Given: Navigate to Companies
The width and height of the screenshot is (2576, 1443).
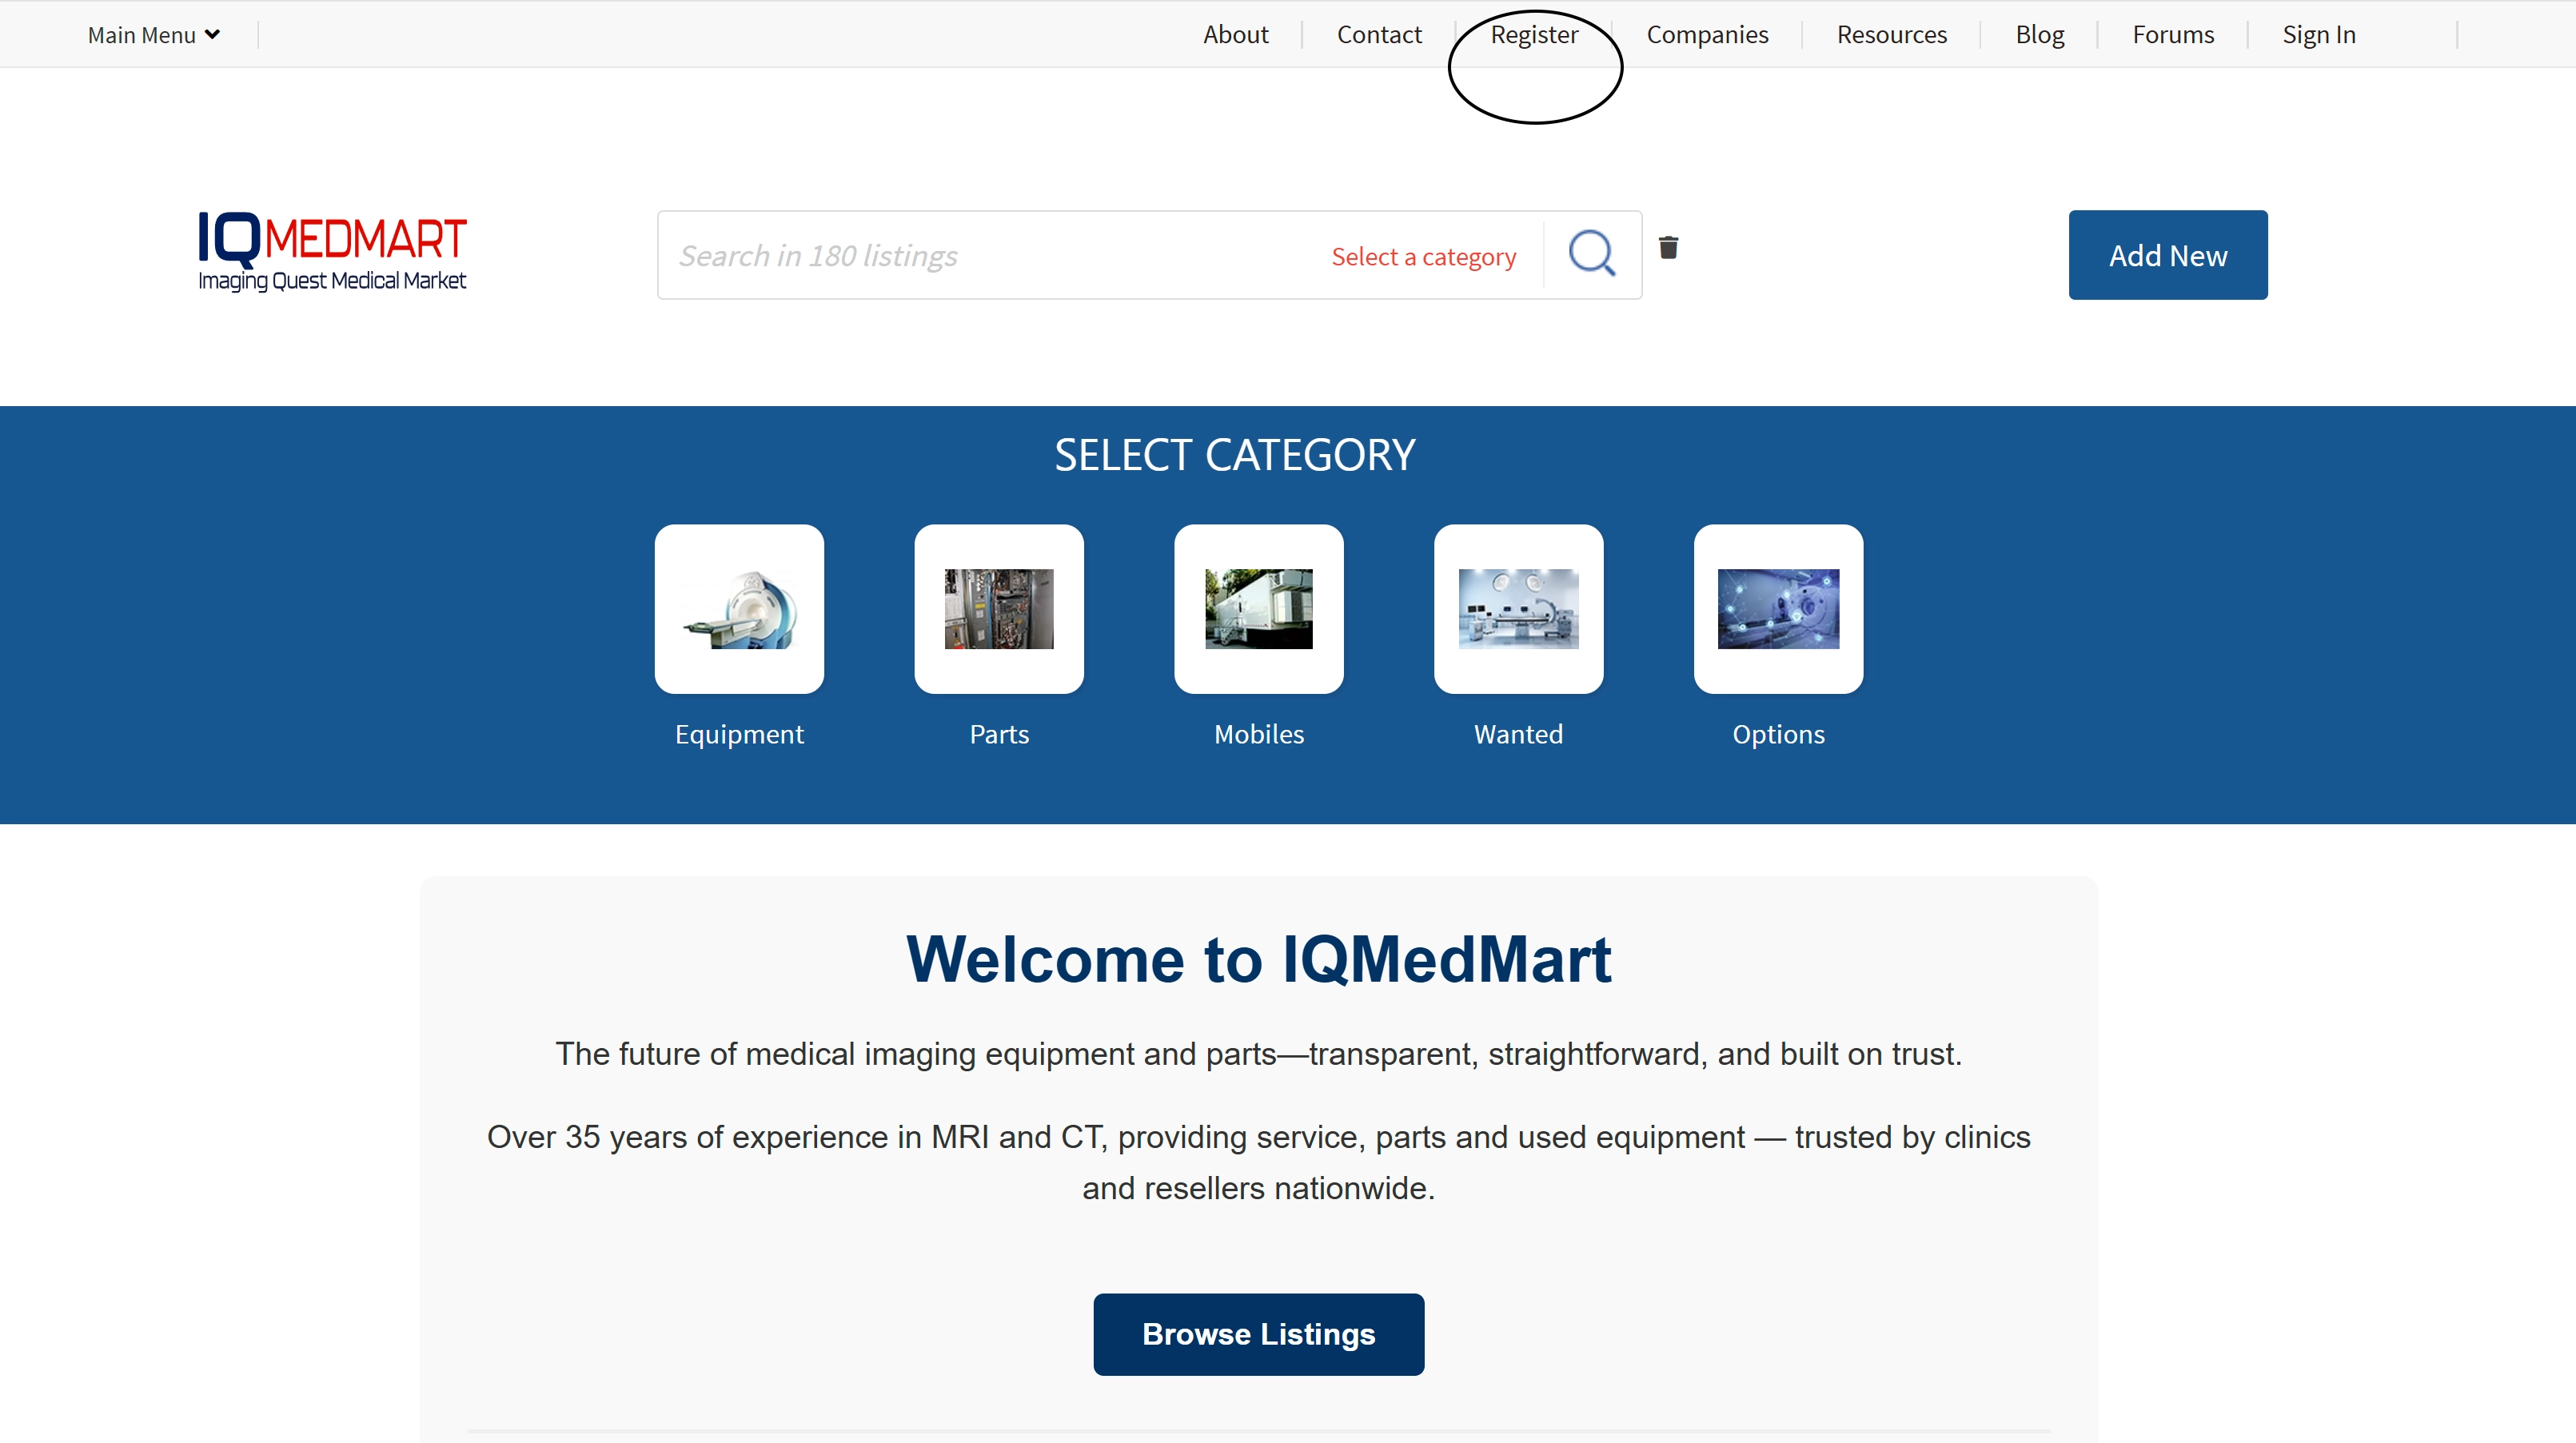Looking at the screenshot, I should (x=1707, y=35).
